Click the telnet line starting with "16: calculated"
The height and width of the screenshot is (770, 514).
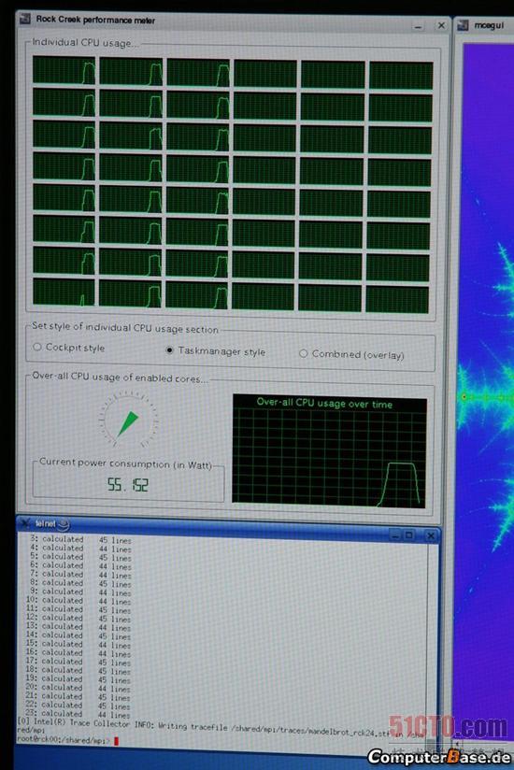(x=79, y=653)
